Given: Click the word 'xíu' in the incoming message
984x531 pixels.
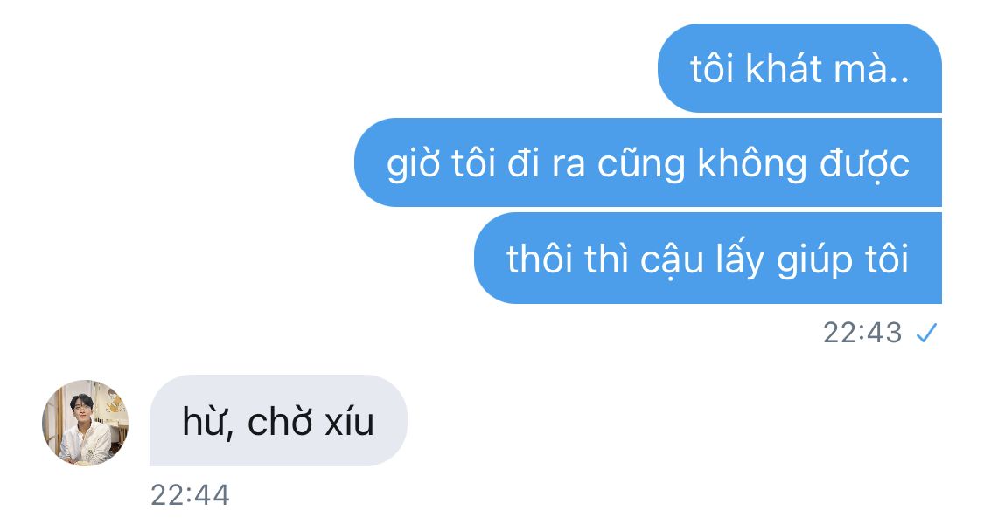Looking at the screenshot, I should (x=350, y=421).
